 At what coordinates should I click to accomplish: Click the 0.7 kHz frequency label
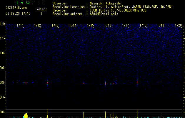pyautogui.click(x=2, y=97)
